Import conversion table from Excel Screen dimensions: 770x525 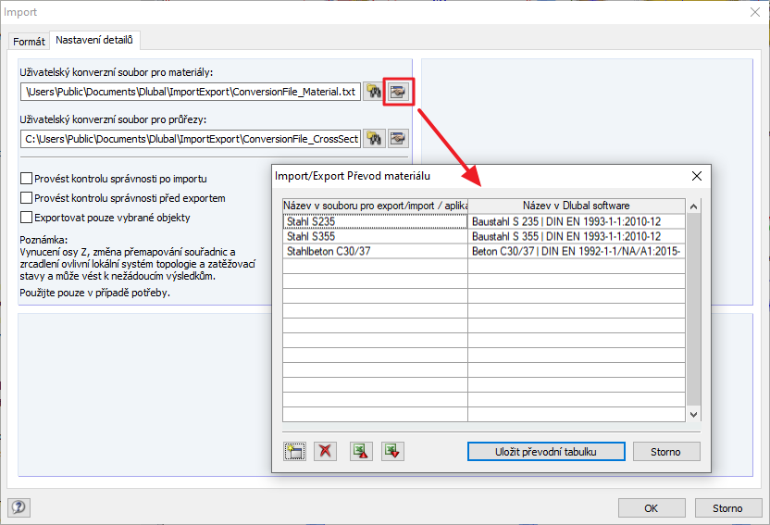click(392, 451)
